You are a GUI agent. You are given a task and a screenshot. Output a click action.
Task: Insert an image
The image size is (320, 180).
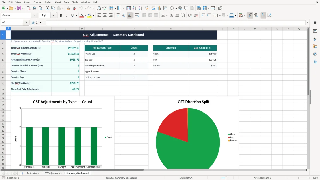(x=154, y=8)
